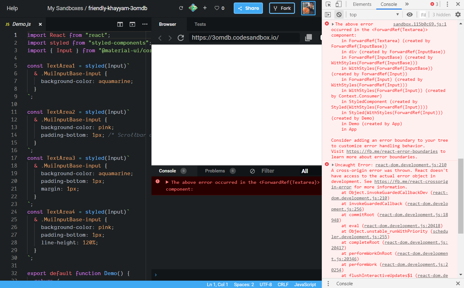Image resolution: width=464 pixels, height=288 pixels.
Task: Toggle the filter clear icon in sandbox console
Action: pos(252,171)
